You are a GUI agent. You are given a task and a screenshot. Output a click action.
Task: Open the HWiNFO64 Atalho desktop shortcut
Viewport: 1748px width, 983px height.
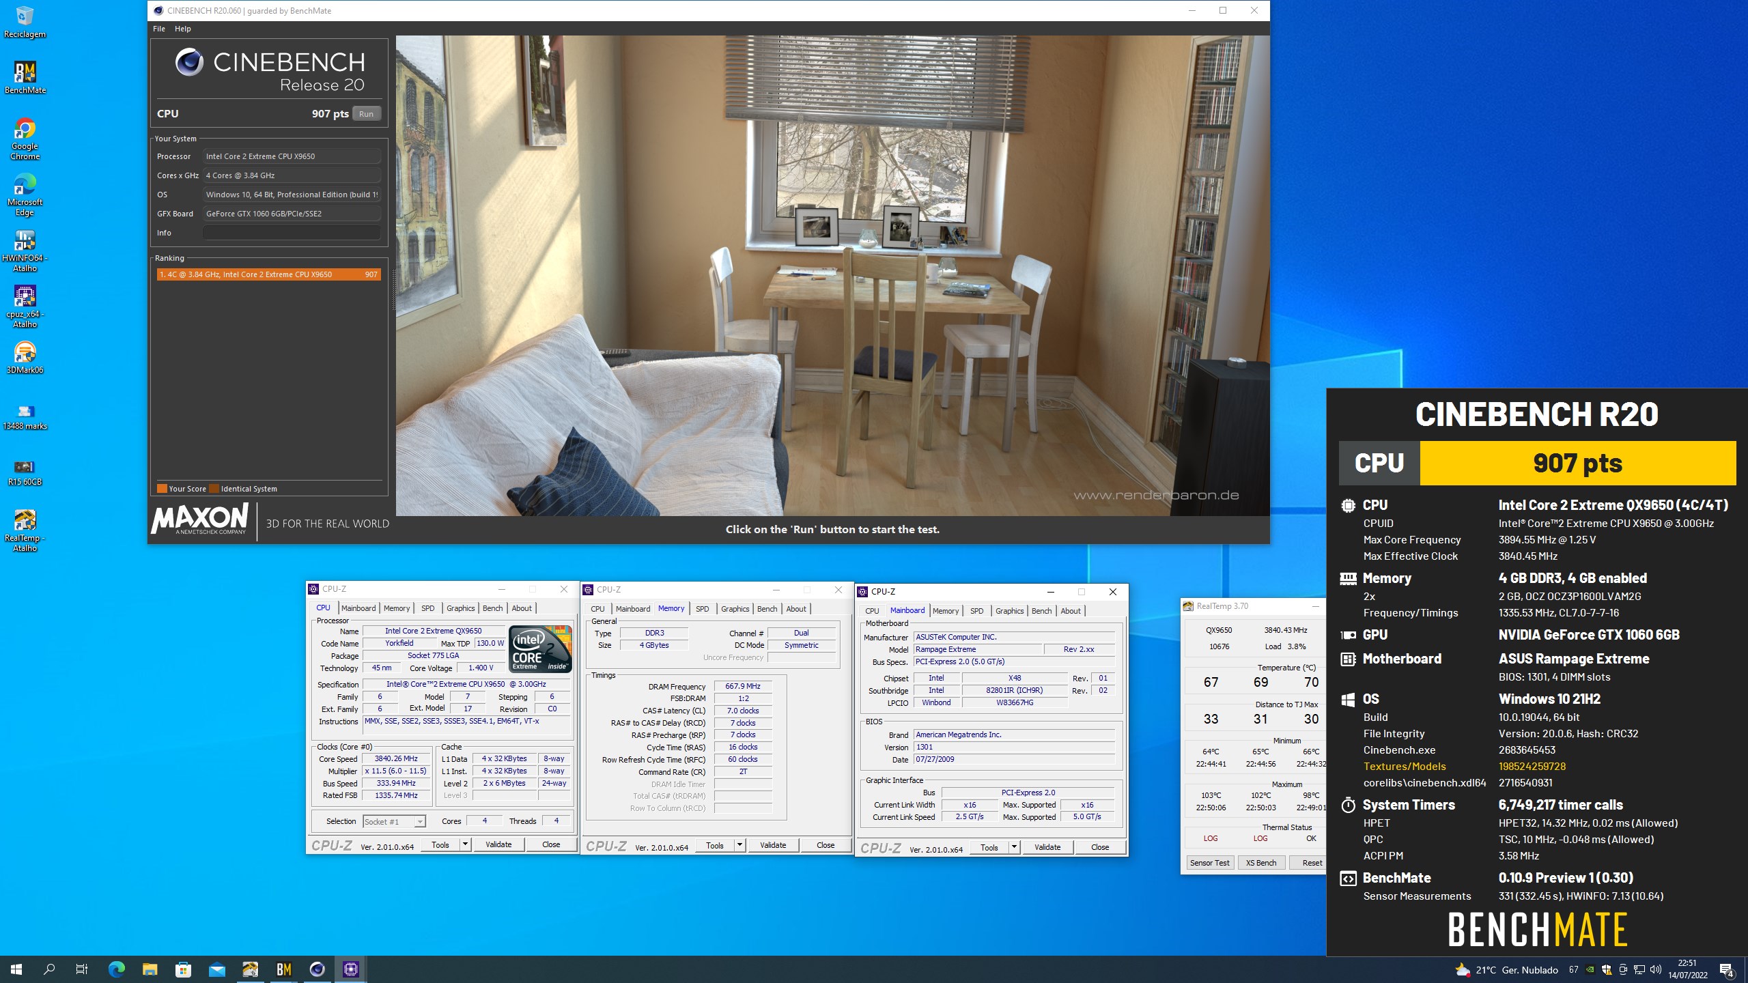point(25,251)
